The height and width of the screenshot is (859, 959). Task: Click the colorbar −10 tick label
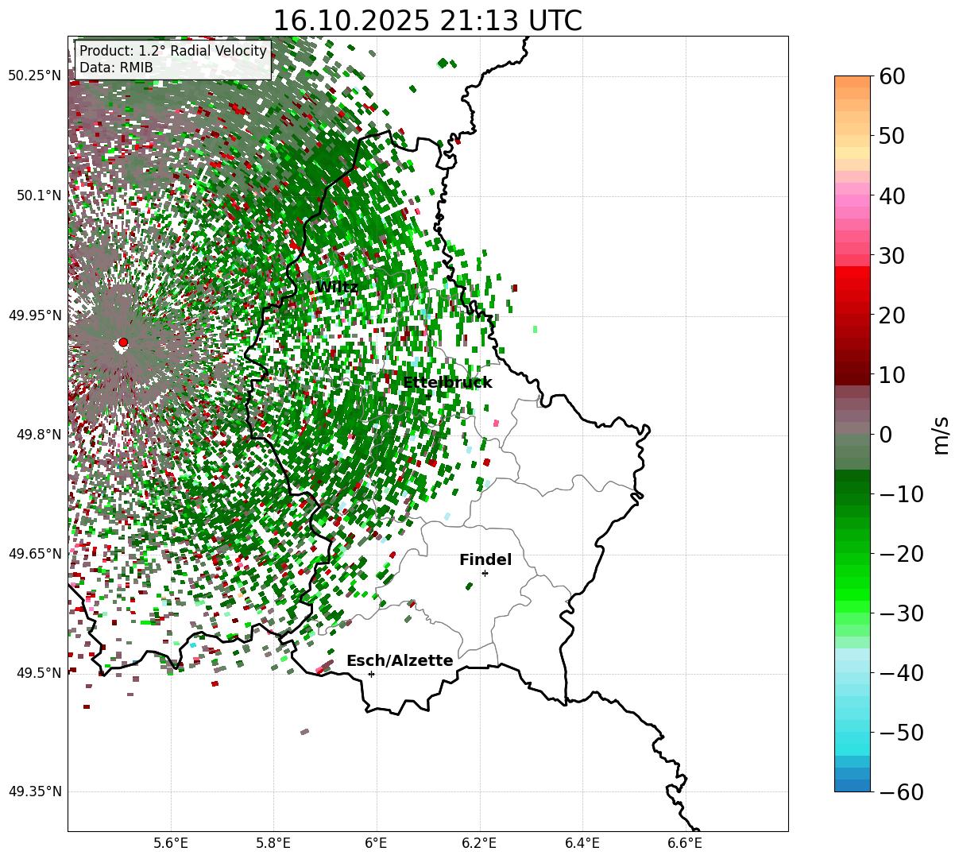point(902,494)
